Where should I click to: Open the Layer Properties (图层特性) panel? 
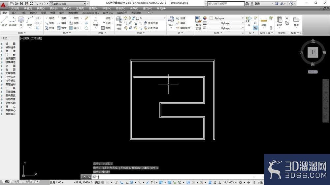click(x=119, y=23)
